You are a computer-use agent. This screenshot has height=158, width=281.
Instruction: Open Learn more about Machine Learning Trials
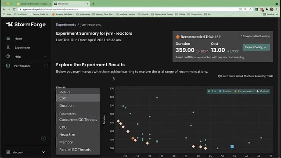coord(247,76)
